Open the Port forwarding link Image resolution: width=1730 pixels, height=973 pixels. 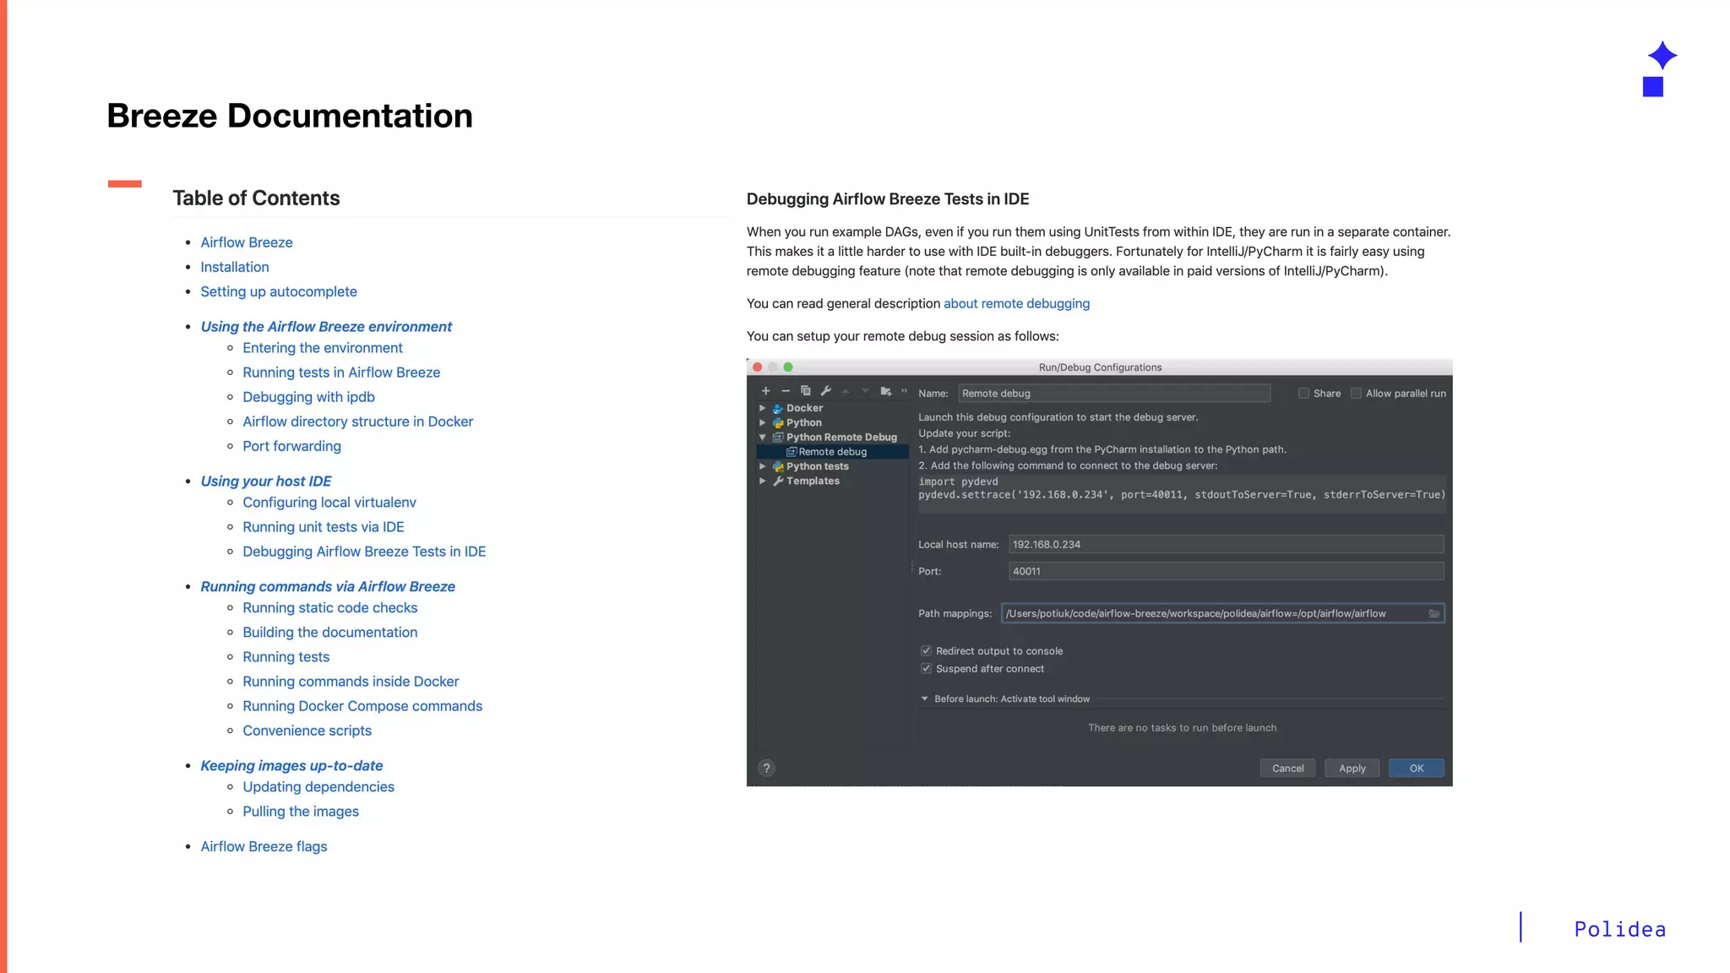(291, 446)
